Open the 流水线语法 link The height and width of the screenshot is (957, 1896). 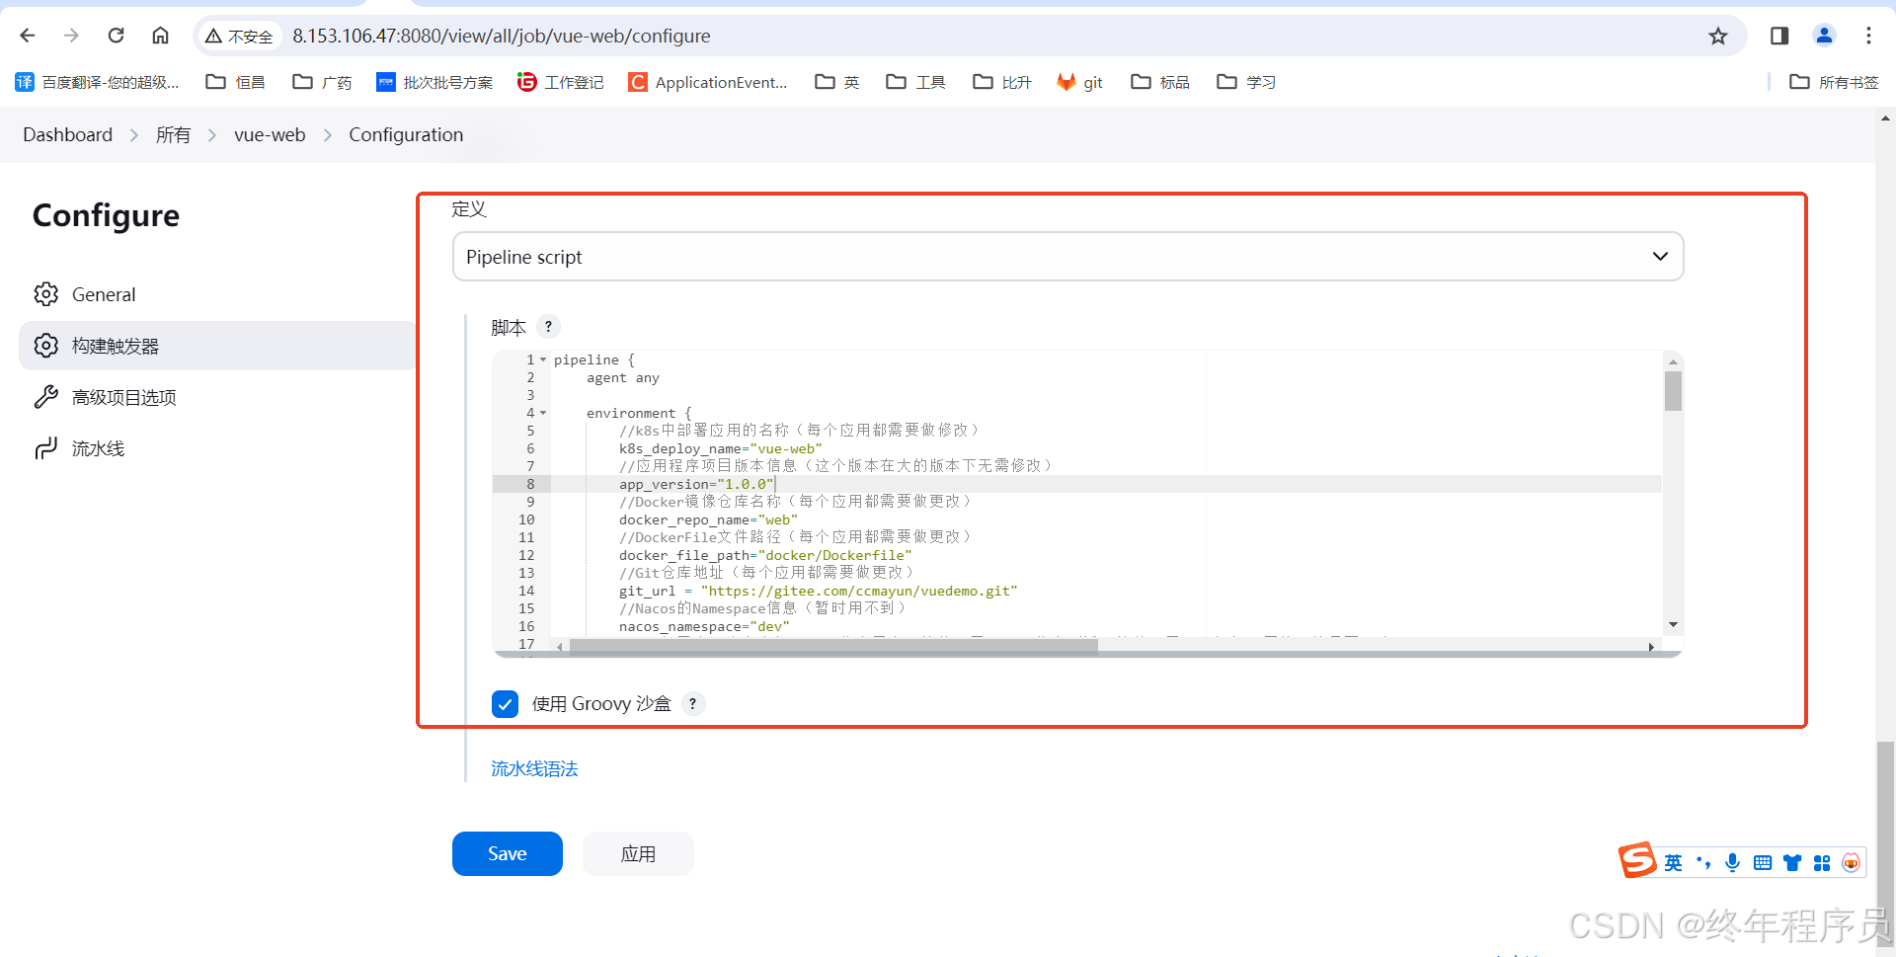tap(533, 768)
